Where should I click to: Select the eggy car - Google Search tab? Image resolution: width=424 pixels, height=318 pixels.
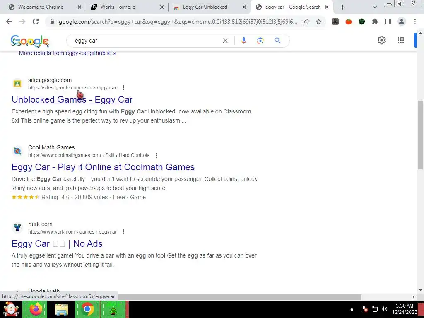293,7
